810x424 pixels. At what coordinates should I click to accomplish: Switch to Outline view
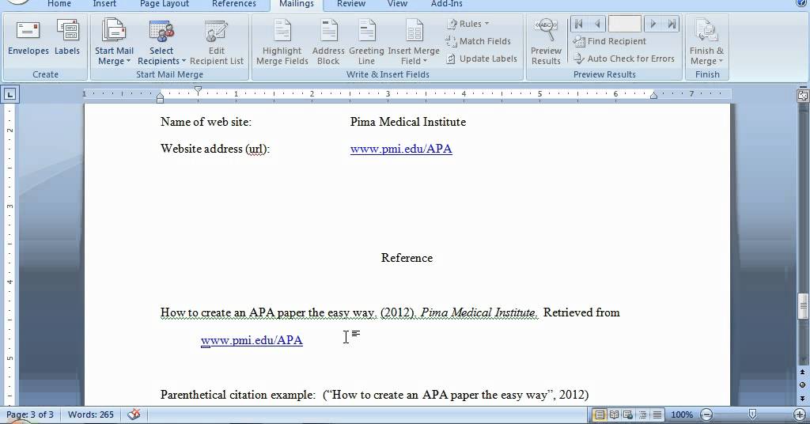coord(642,415)
